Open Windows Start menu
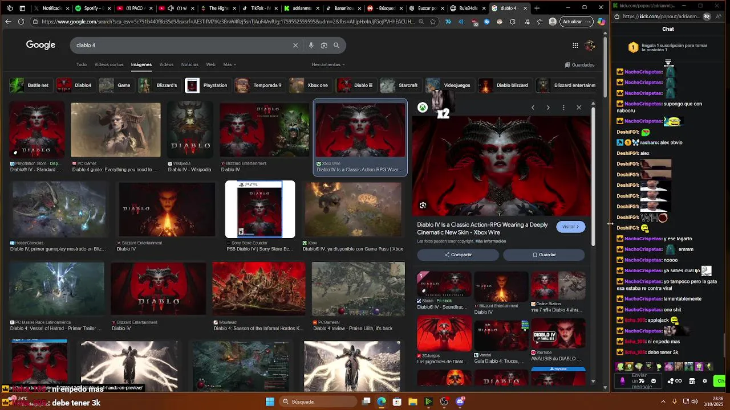The width and height of the screenshot is (730, 410). 270,401
